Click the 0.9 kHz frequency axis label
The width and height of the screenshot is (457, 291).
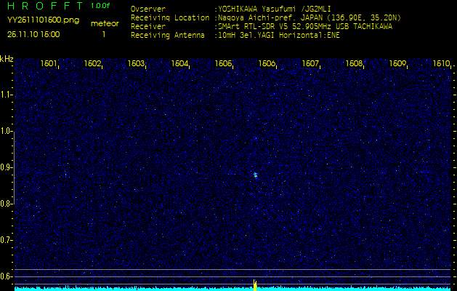pos(7,167)
